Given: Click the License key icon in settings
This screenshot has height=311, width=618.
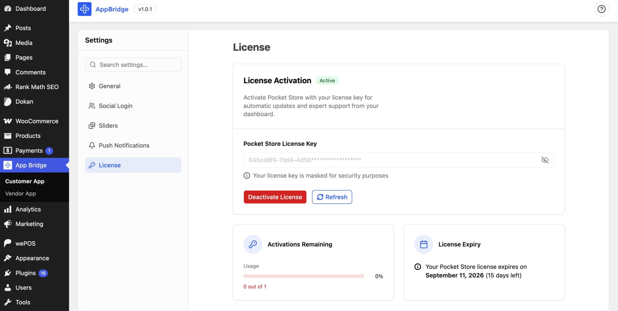Looking at the screenshot, I should [92, 165].
